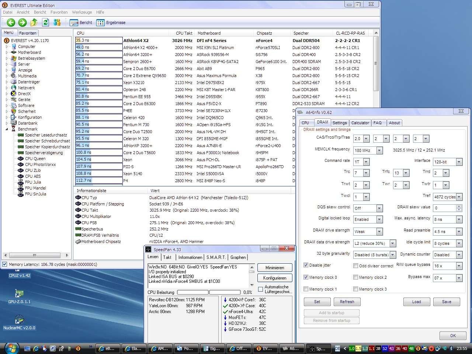Switch to the Calculator tab in A64Info
Image resolution: width=472 pixels, height=354 pixels.
360,123
